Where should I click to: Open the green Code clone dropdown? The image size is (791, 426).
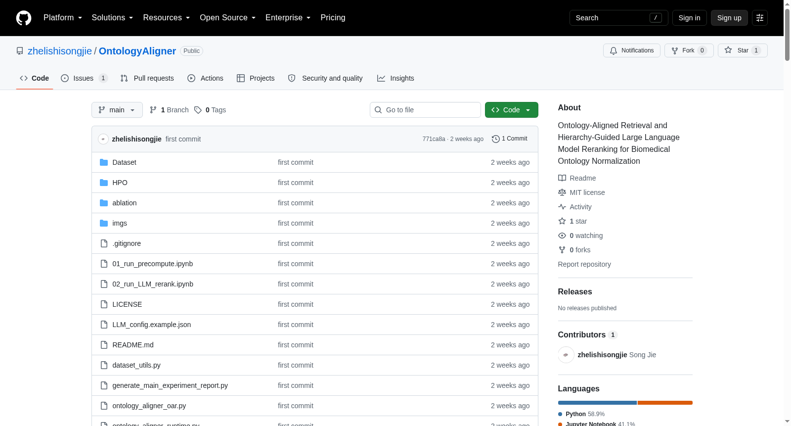(x=511, y=110)
